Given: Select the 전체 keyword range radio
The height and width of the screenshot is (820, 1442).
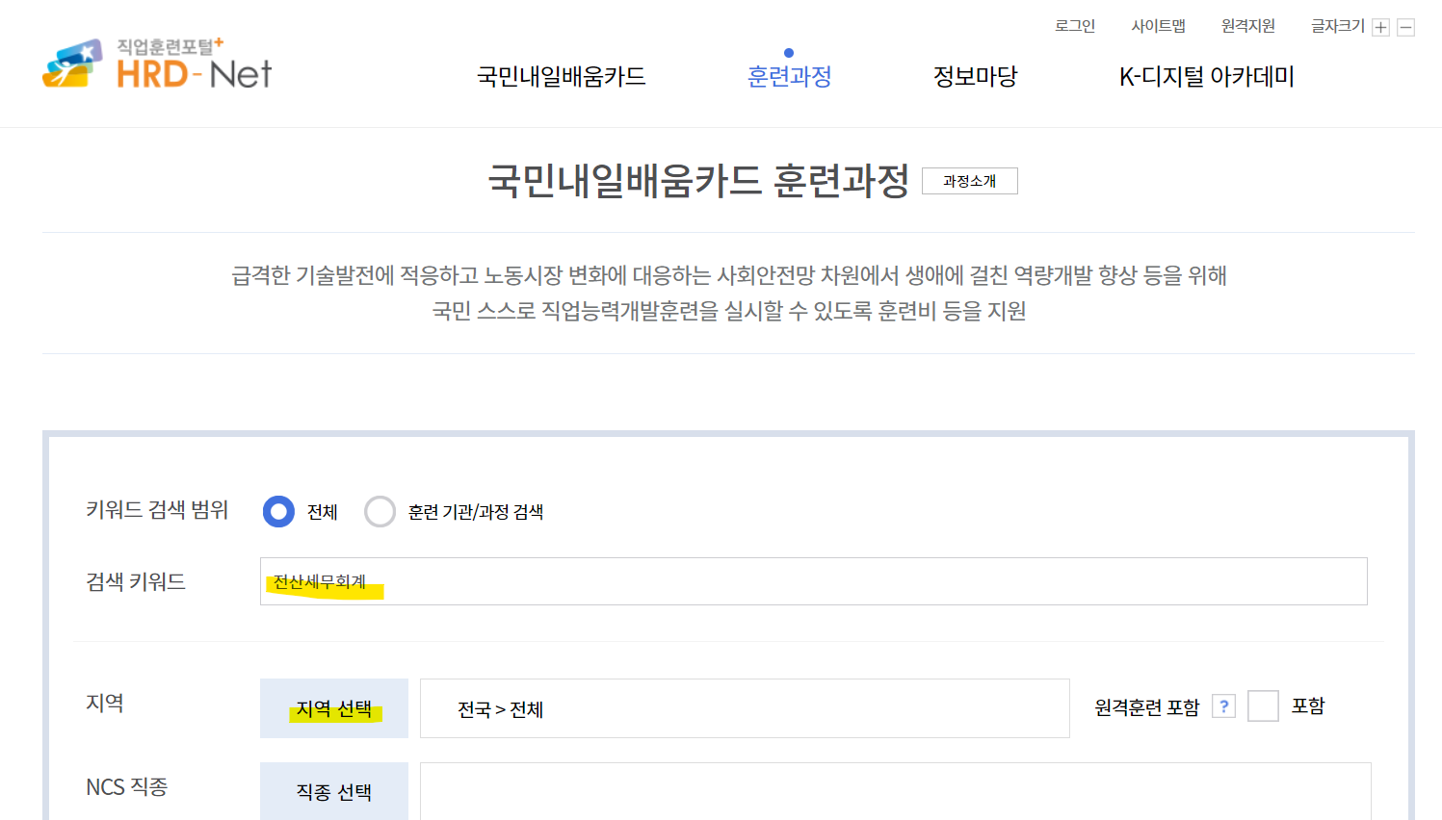Looking at the screenshot, I should click(x=278, y=511).
